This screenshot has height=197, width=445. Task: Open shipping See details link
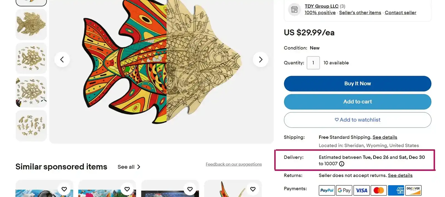point(385,137)
